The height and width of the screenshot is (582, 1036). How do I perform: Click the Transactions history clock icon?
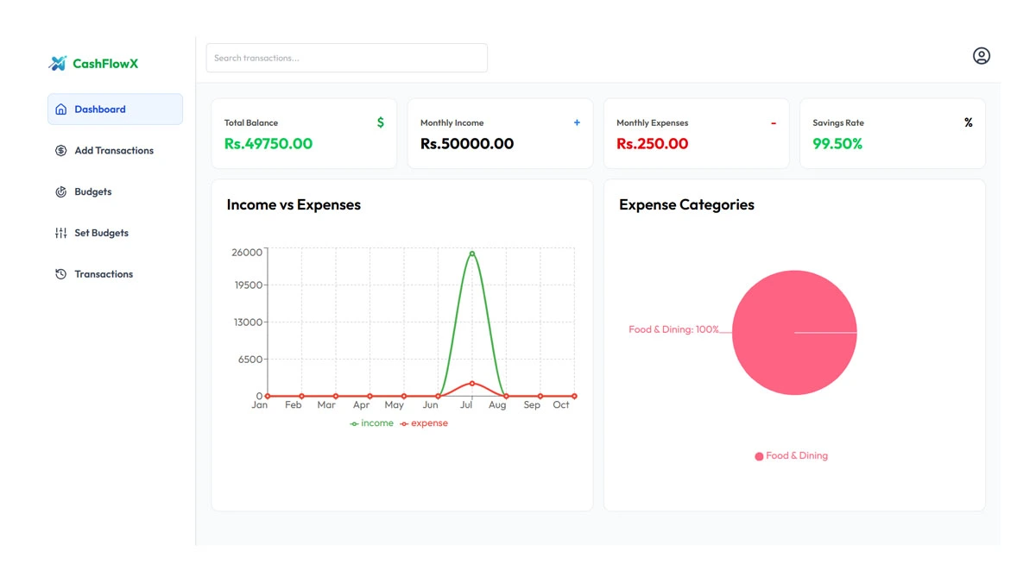pyautogui.click(x=60, y=274)
